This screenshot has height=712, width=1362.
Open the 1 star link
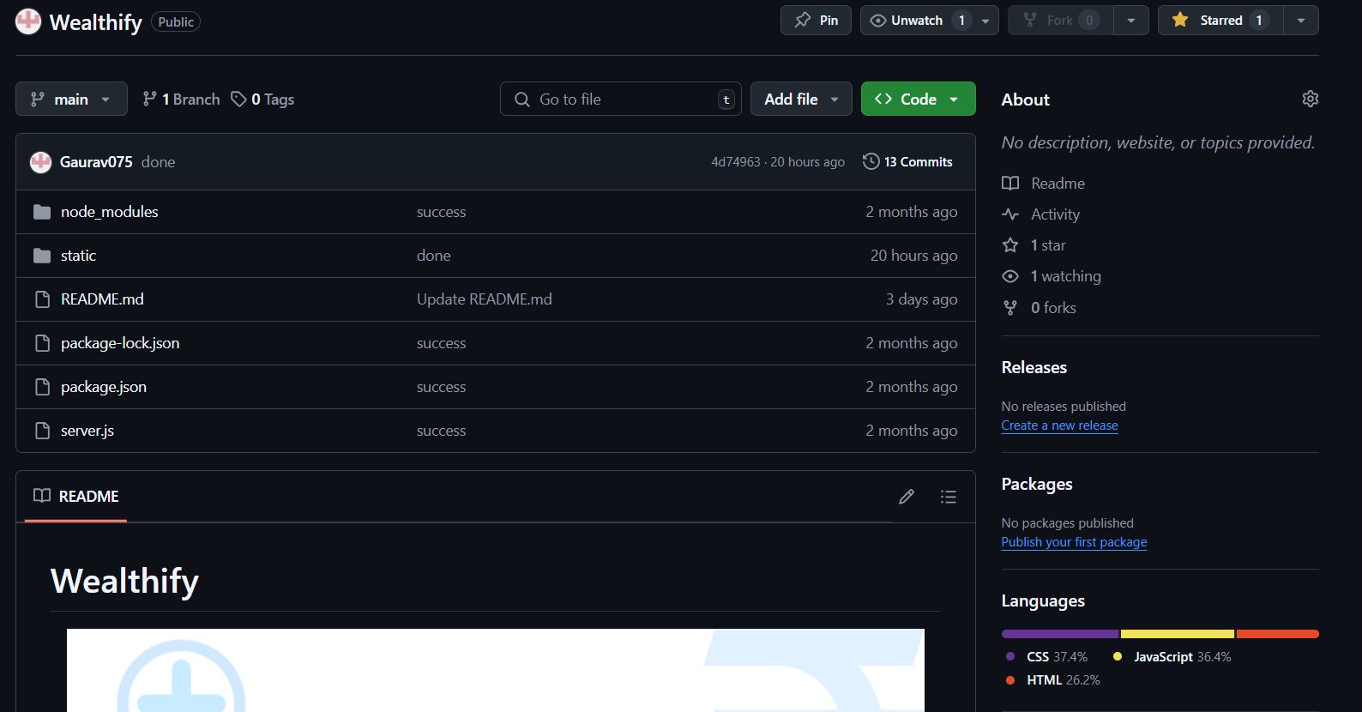click(x=1034, y=245)
